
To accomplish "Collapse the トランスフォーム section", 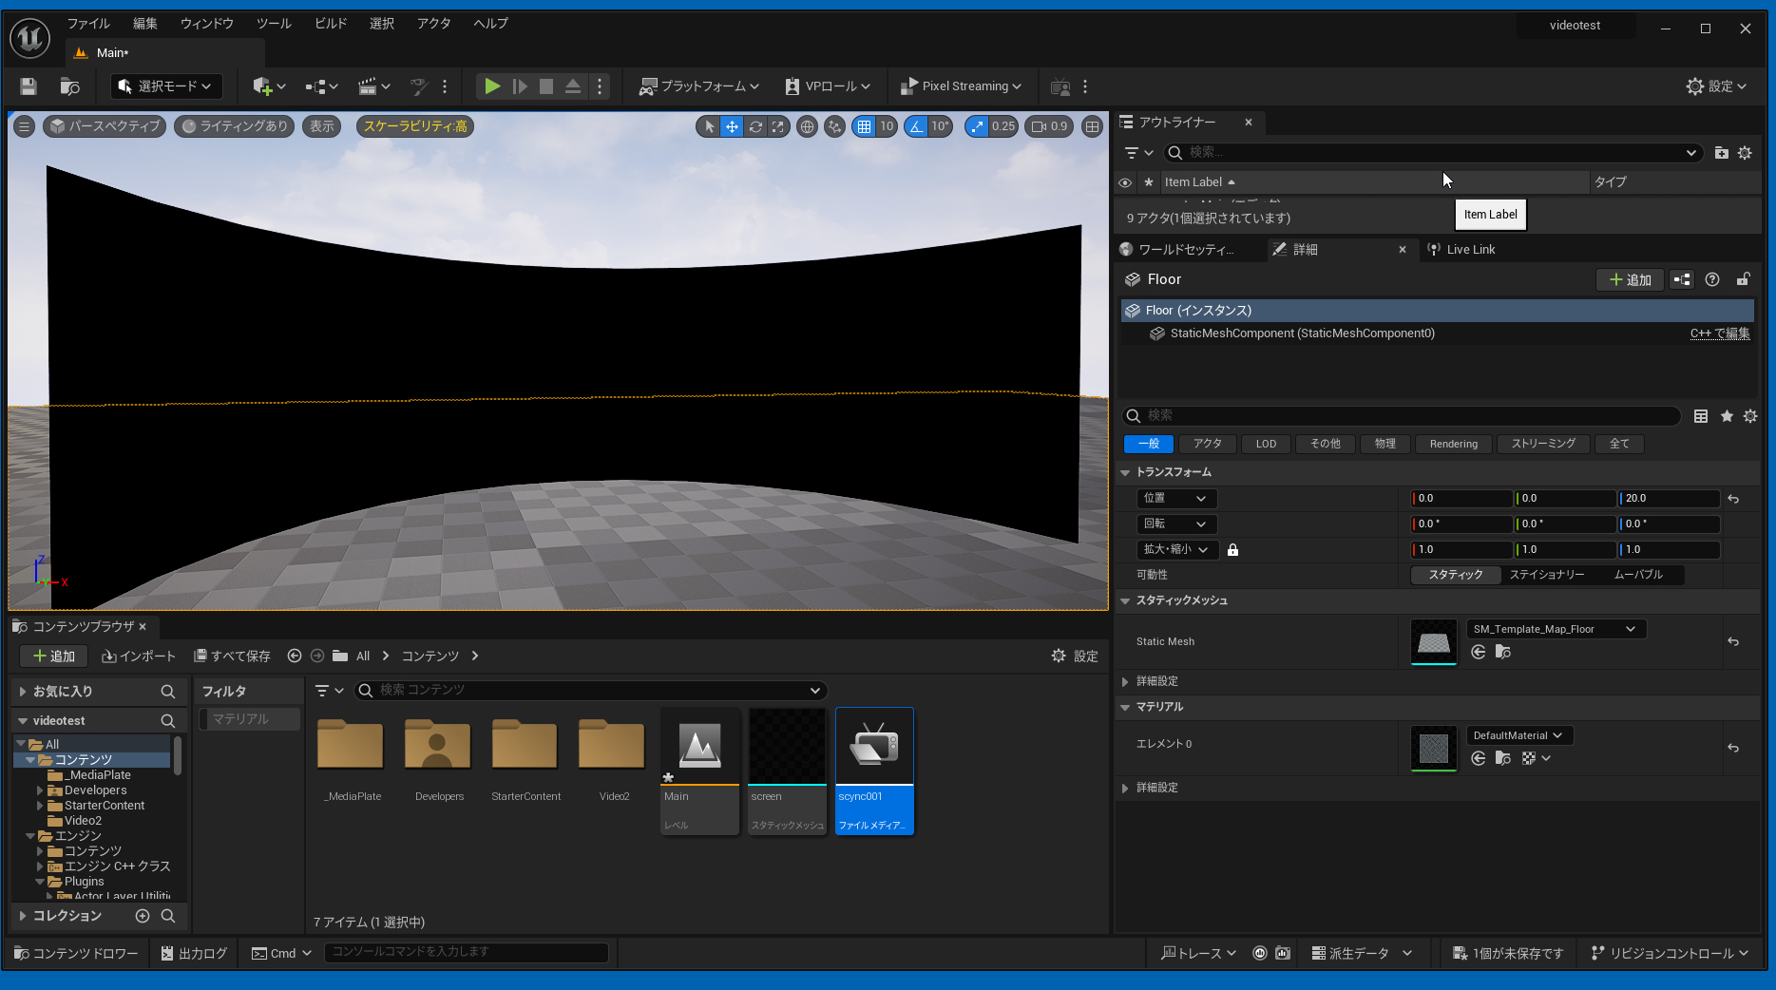I will tap(1125, 472).
